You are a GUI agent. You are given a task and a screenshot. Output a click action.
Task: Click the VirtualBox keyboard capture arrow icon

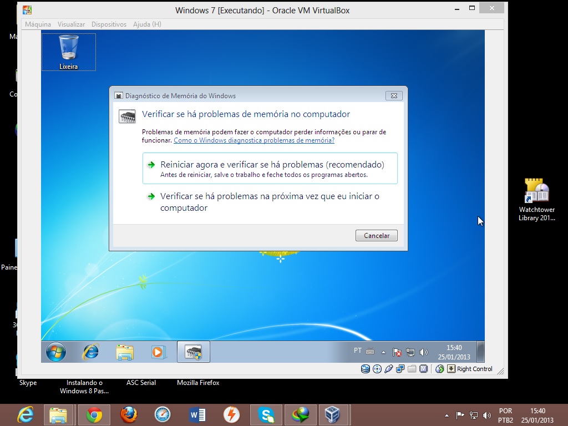tap(451, 369)
